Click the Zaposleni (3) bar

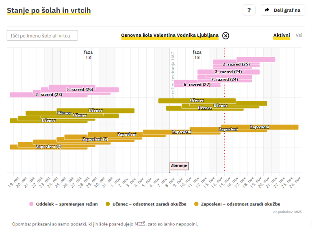pos(49,147)
